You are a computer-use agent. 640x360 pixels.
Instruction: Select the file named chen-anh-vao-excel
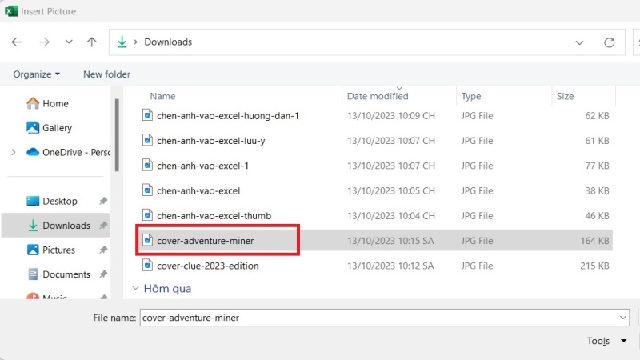[198, 191]
